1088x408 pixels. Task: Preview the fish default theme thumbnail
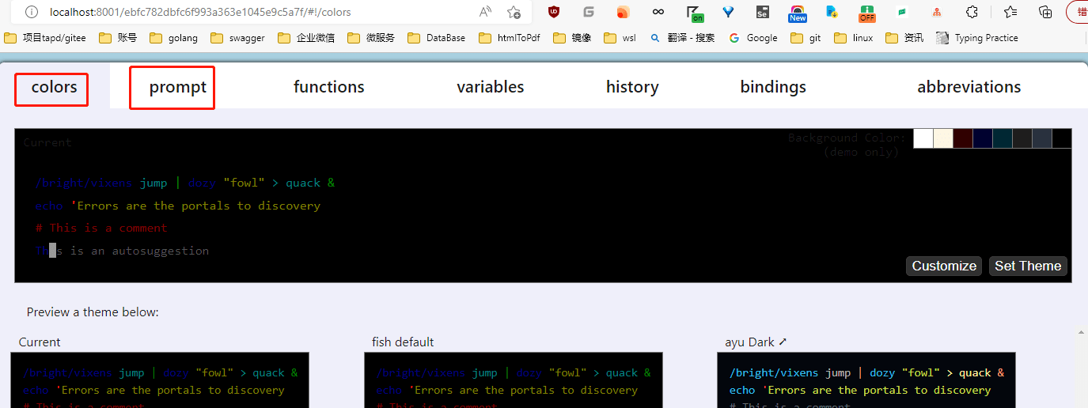coord(514,380)
